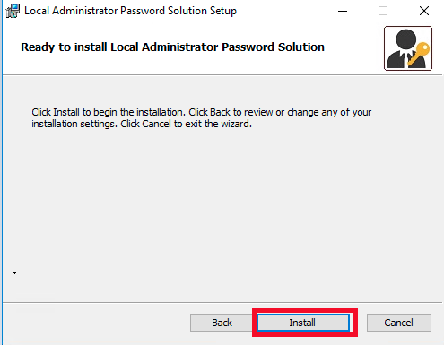Click the person silhouette in the banner logo
Viewport: 444px width, 345px height.
(x=403, y=49)
